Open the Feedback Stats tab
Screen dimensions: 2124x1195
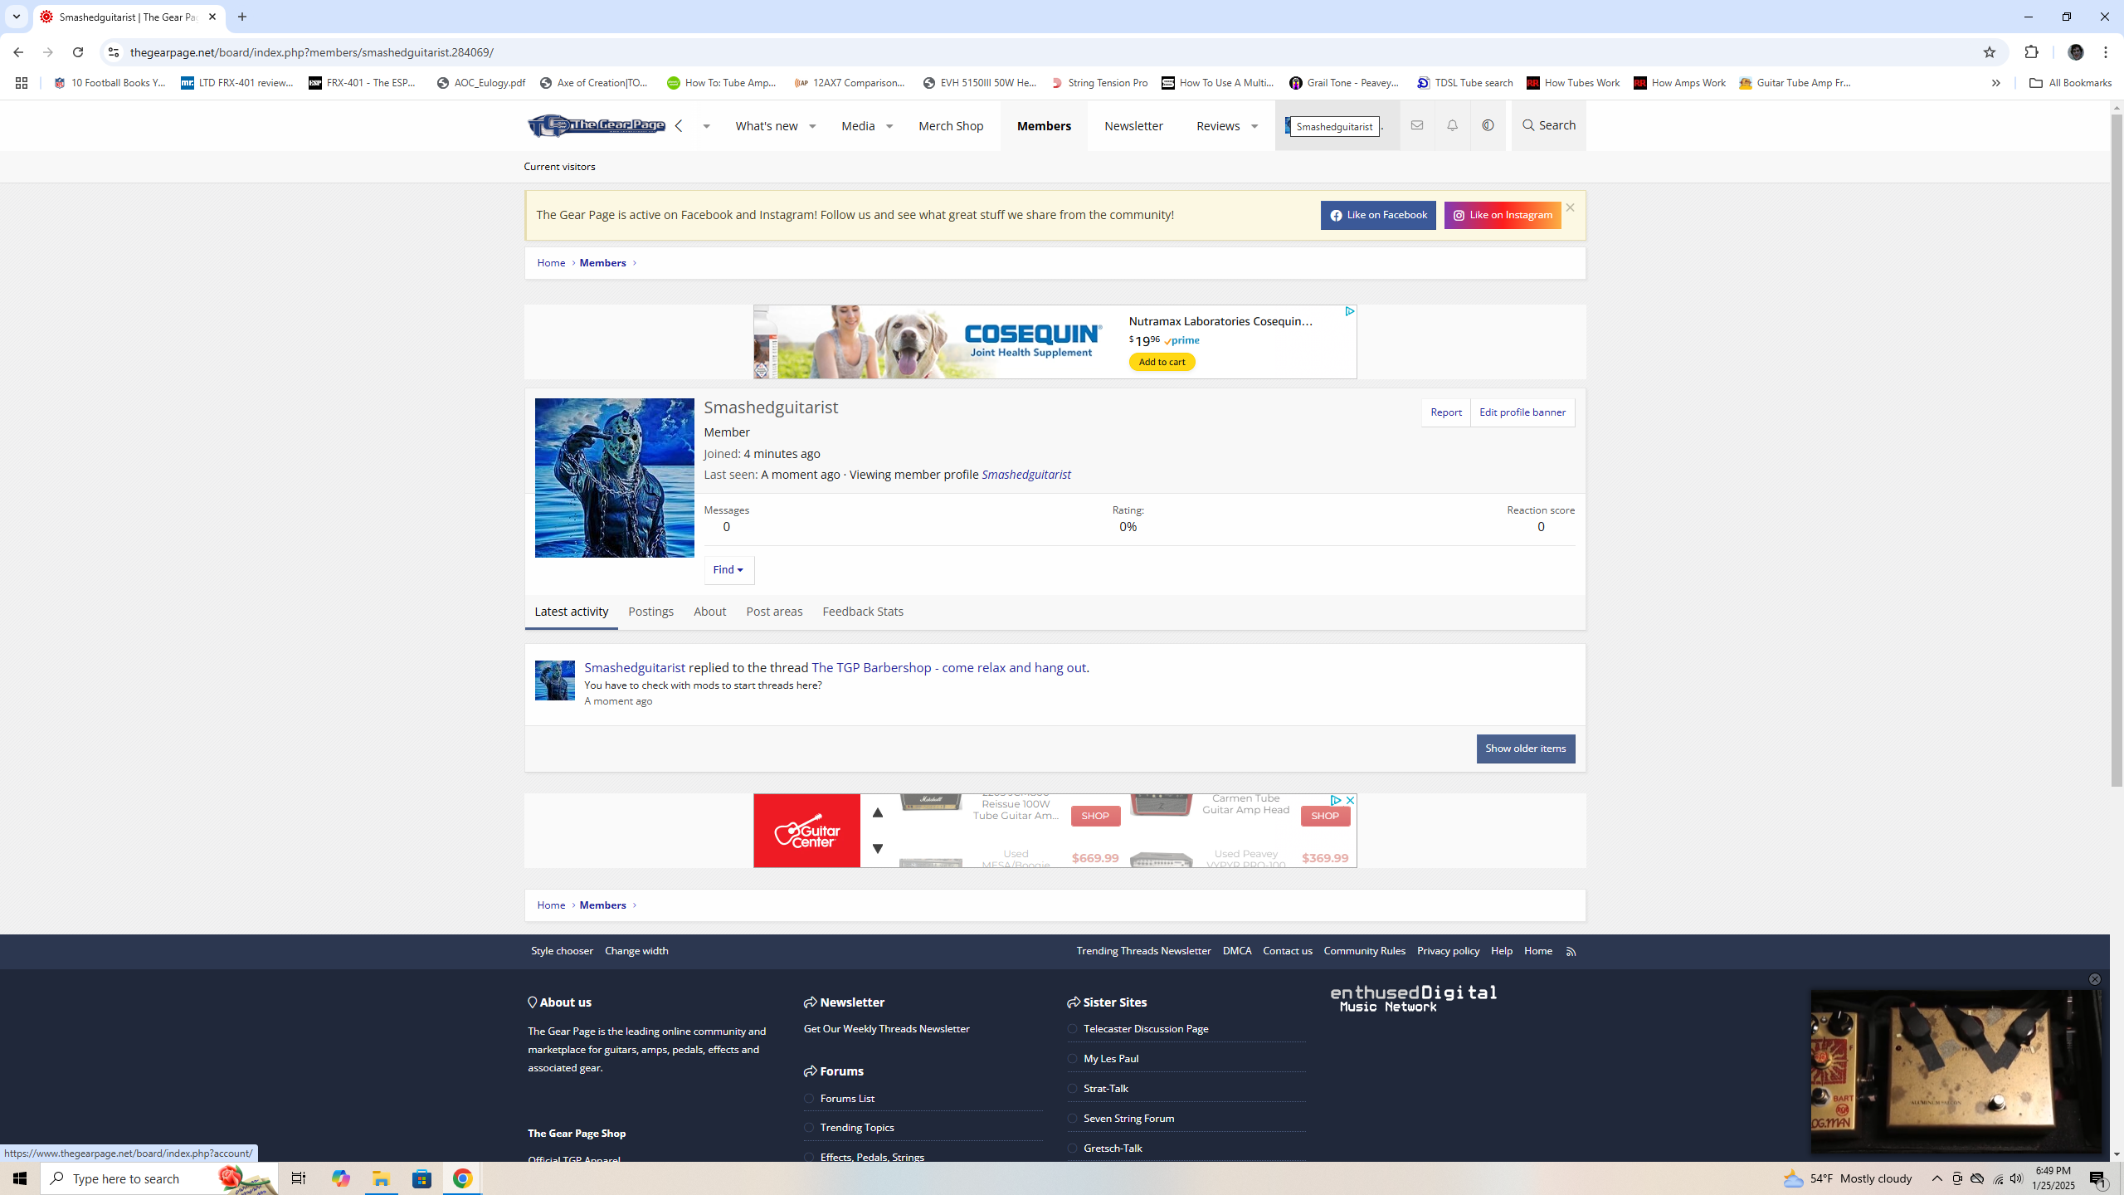coord(862,612)
